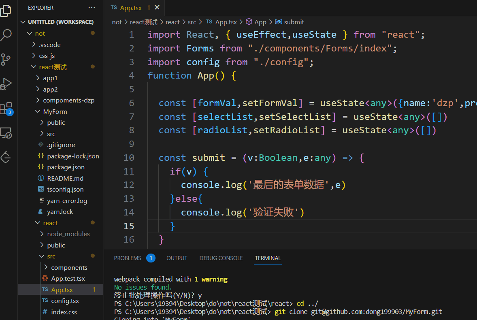
Task: Switch to the OUTPUT panel tab
Action: 177,258
